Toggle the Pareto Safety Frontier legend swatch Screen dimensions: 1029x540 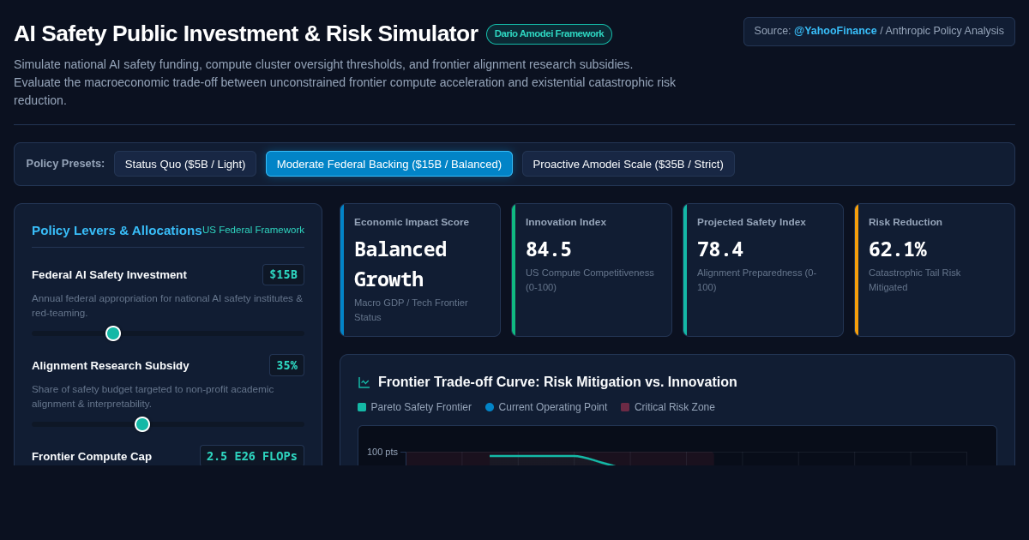(x=362, y=407)
